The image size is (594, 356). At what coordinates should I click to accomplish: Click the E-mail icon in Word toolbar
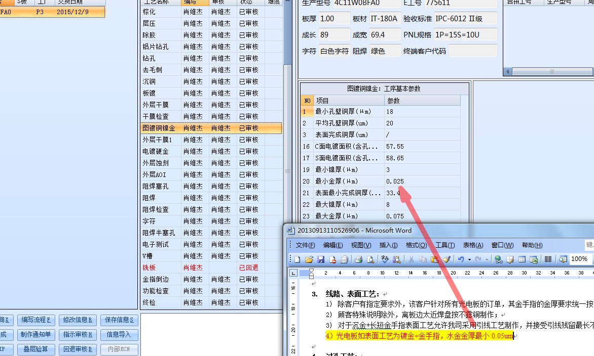click(344, 259)
